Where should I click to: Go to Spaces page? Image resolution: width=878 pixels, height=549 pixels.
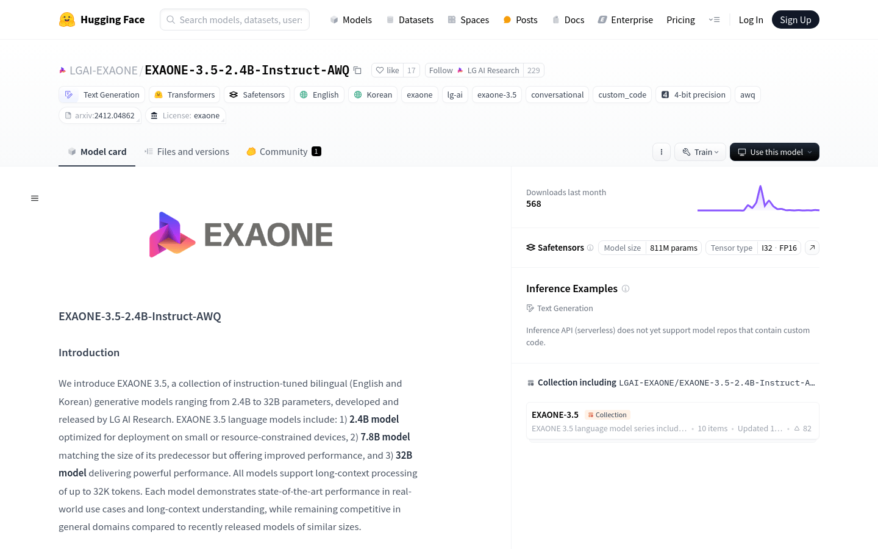coord(468,20)
